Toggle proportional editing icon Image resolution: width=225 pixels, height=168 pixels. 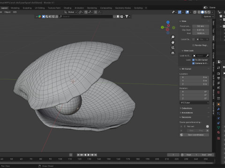click(x=96, y=12)
